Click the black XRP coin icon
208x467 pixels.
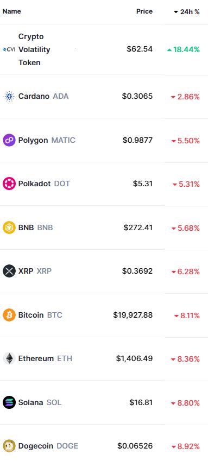(x=9, y=271)
